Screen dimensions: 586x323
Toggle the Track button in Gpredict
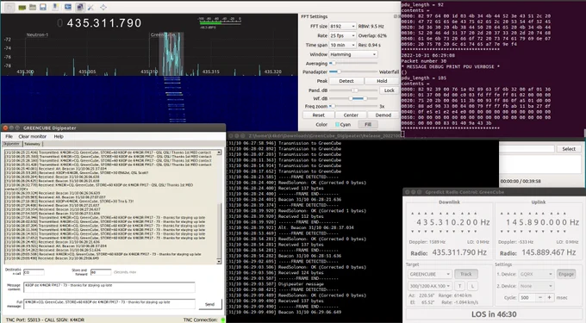pos(465,274)
